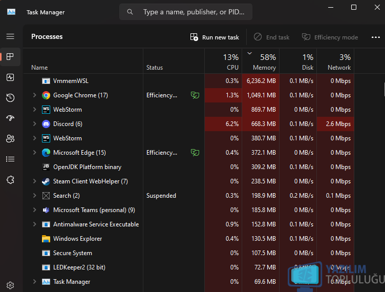Viewport: 385px width, 292px height.
Task: Click the Steam Client WebHelper icon
Action: tap(46, 181)
